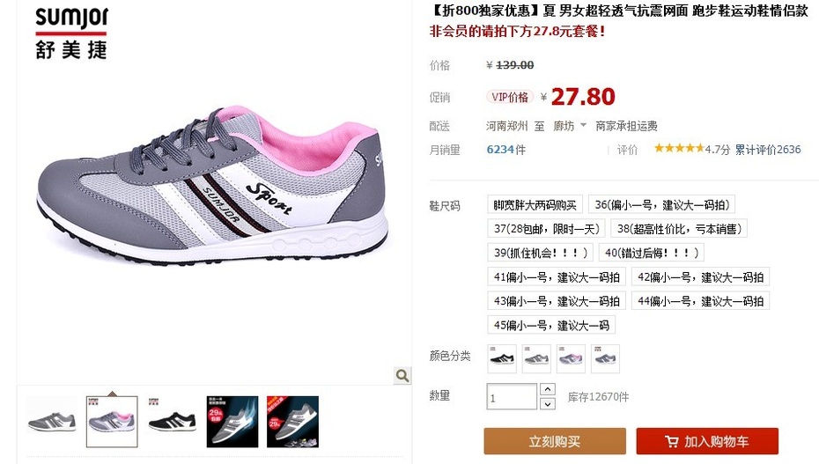Select size 38 超高性价比 option

678,229
